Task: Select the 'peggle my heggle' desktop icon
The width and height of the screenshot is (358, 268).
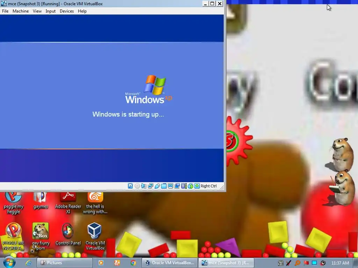Action: click(x=14, y=203)
